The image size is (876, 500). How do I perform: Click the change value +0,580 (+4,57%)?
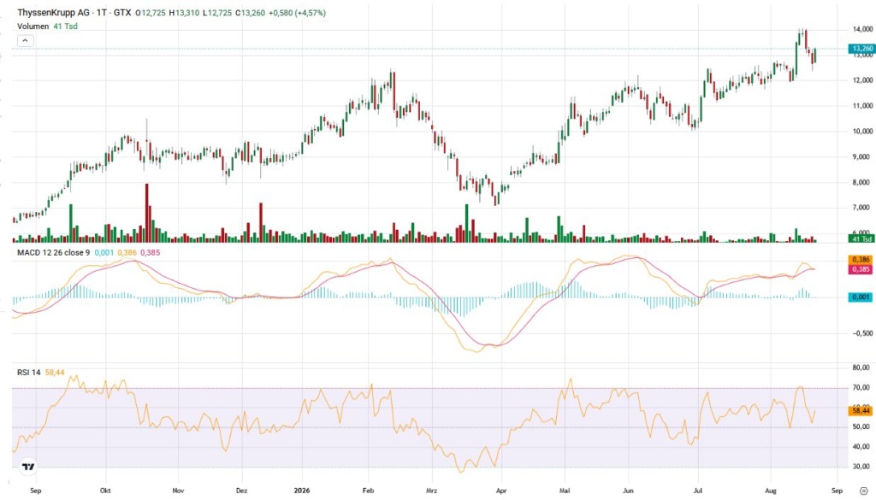tap(297, 13)
